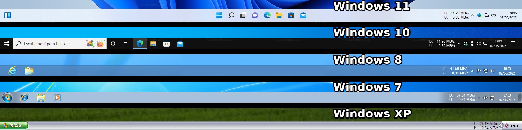Launch Internet Explorer on Windows 8 taskbar

[13, 71]
